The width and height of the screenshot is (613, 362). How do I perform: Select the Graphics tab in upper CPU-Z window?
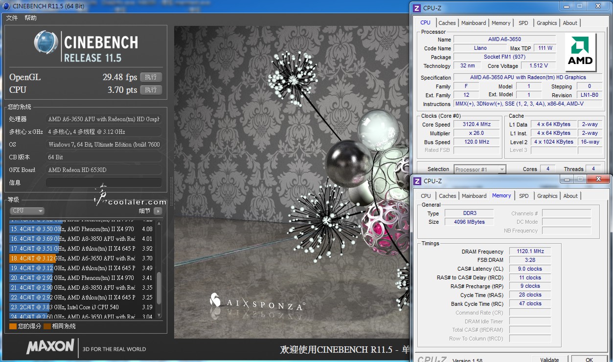(x=546, y=23)
